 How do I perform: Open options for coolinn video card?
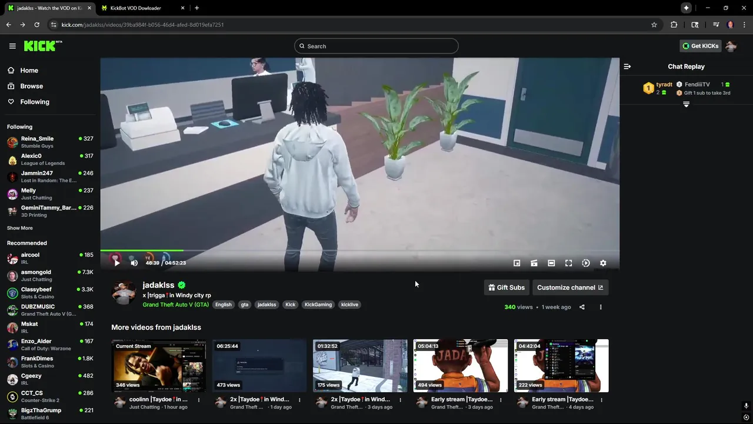tap(199, 400)
